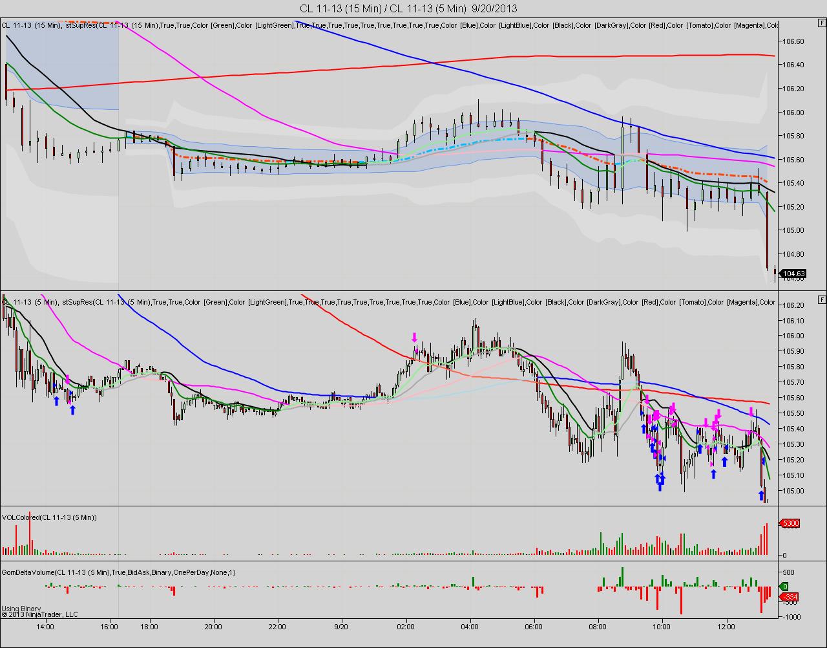Click the F button in the 15 Min panel
Screen dimensions: 827x648
pyautogui.click(x=821, y=22)
